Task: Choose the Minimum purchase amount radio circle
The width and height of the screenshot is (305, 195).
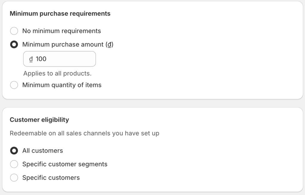Action: (14, 45)
